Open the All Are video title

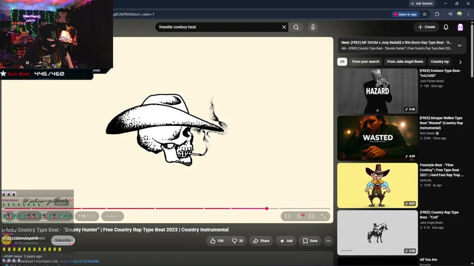pyautogui.click(x=428, y=260)
